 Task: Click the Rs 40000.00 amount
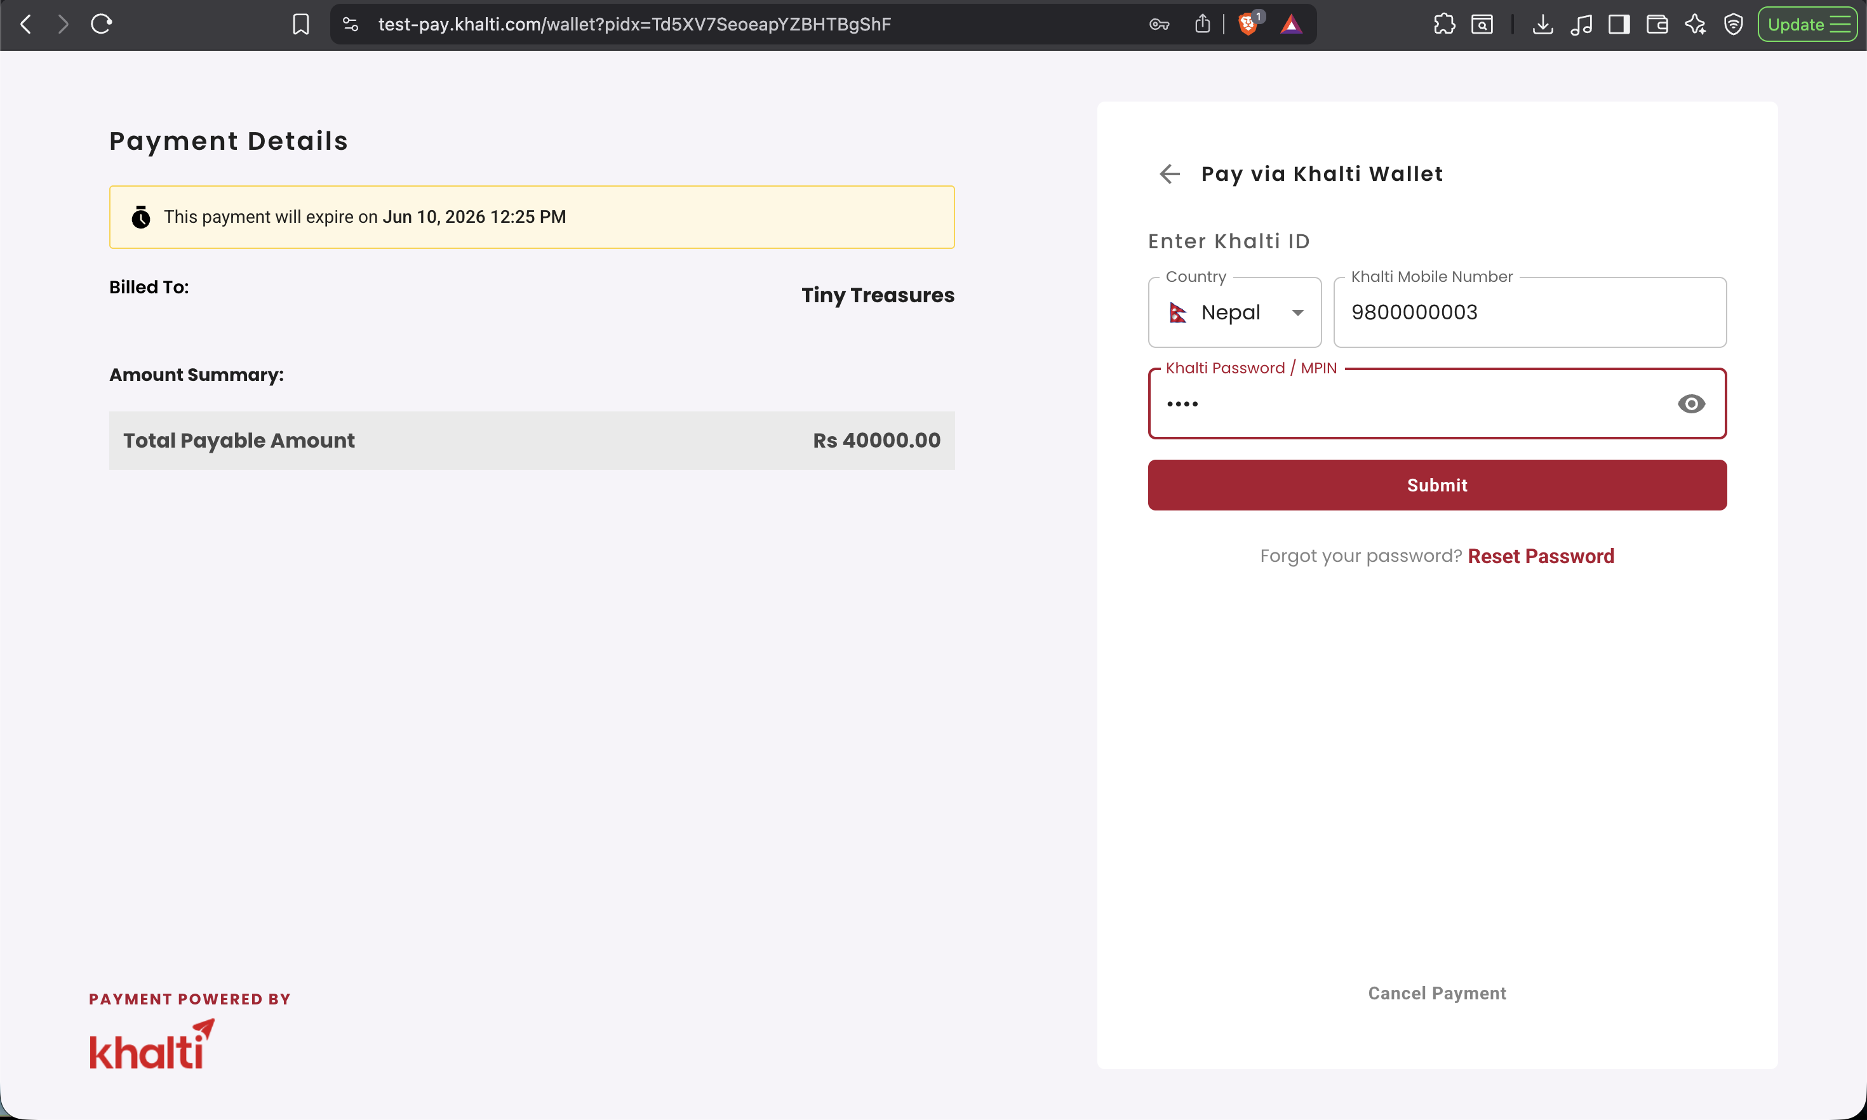(876, 440)
